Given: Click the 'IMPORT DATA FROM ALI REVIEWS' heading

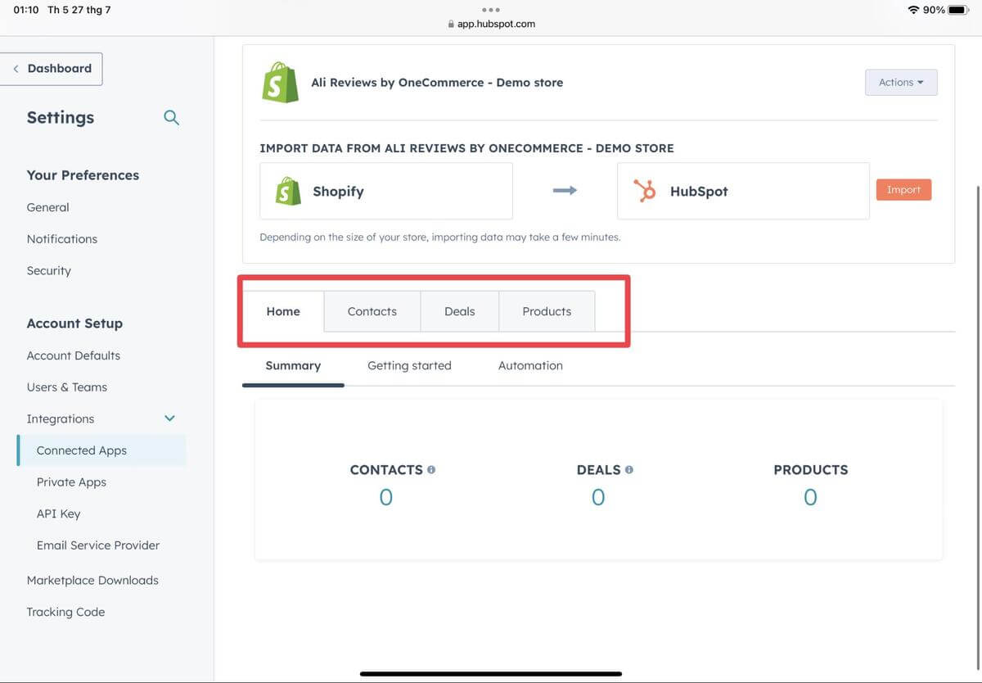Looking at the screenshot, I should (x=466, y=149).
